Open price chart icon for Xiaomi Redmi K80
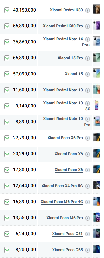 point(7,10)
